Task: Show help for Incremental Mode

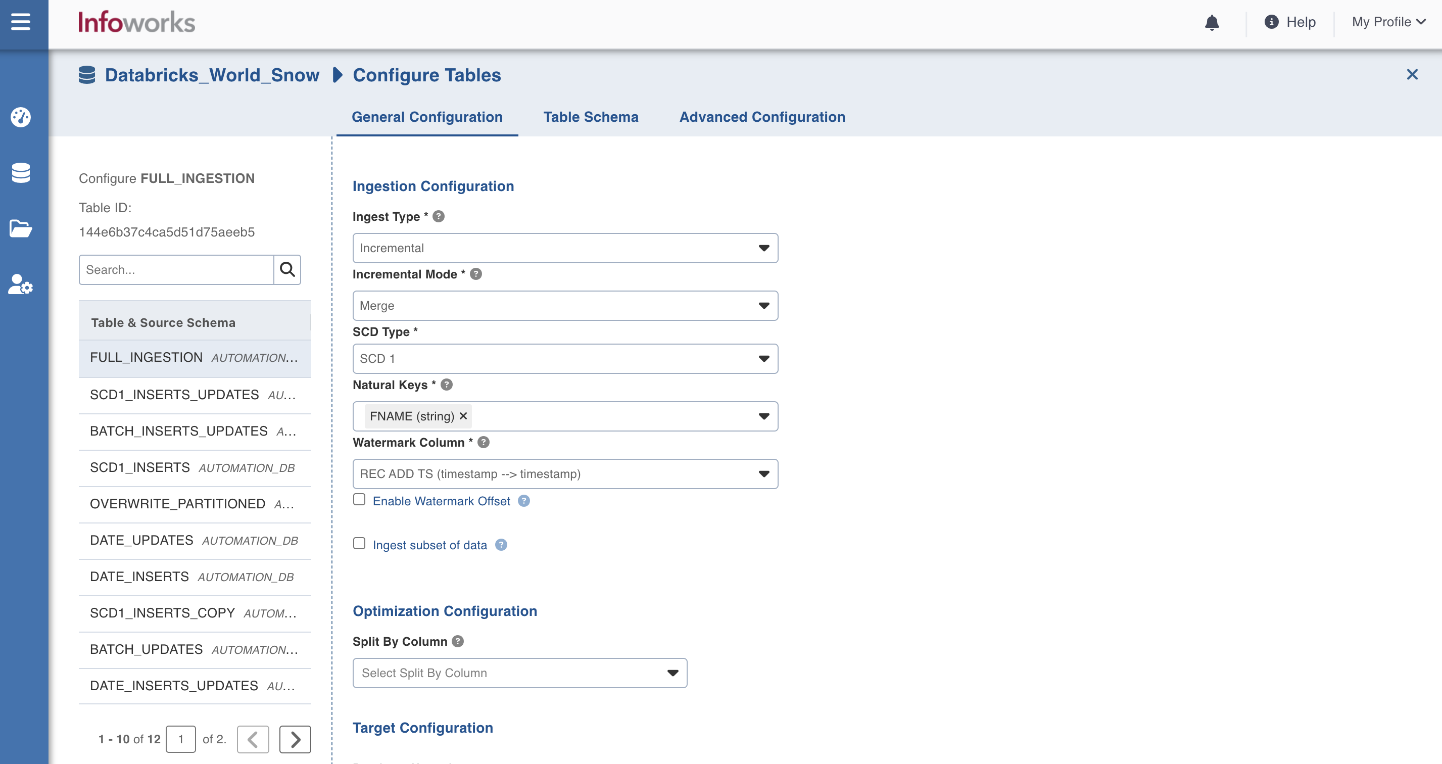Action: (476, 274)
